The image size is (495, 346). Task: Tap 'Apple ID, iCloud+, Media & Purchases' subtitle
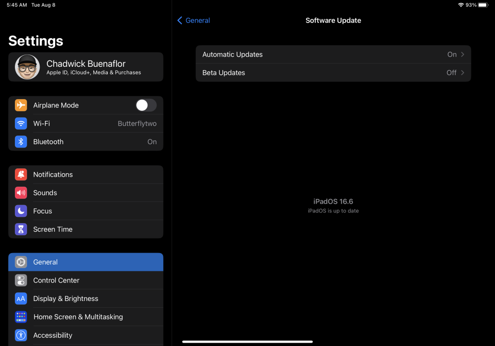click(x=94, y=73)
